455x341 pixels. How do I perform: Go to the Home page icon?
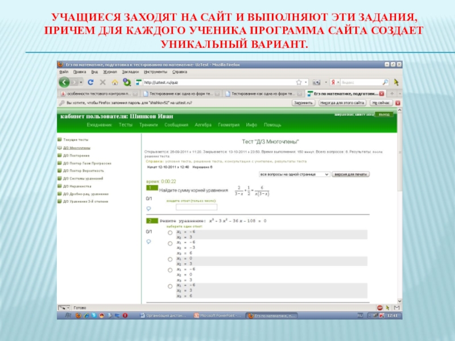pyautogui.click(x=115, y=82)
